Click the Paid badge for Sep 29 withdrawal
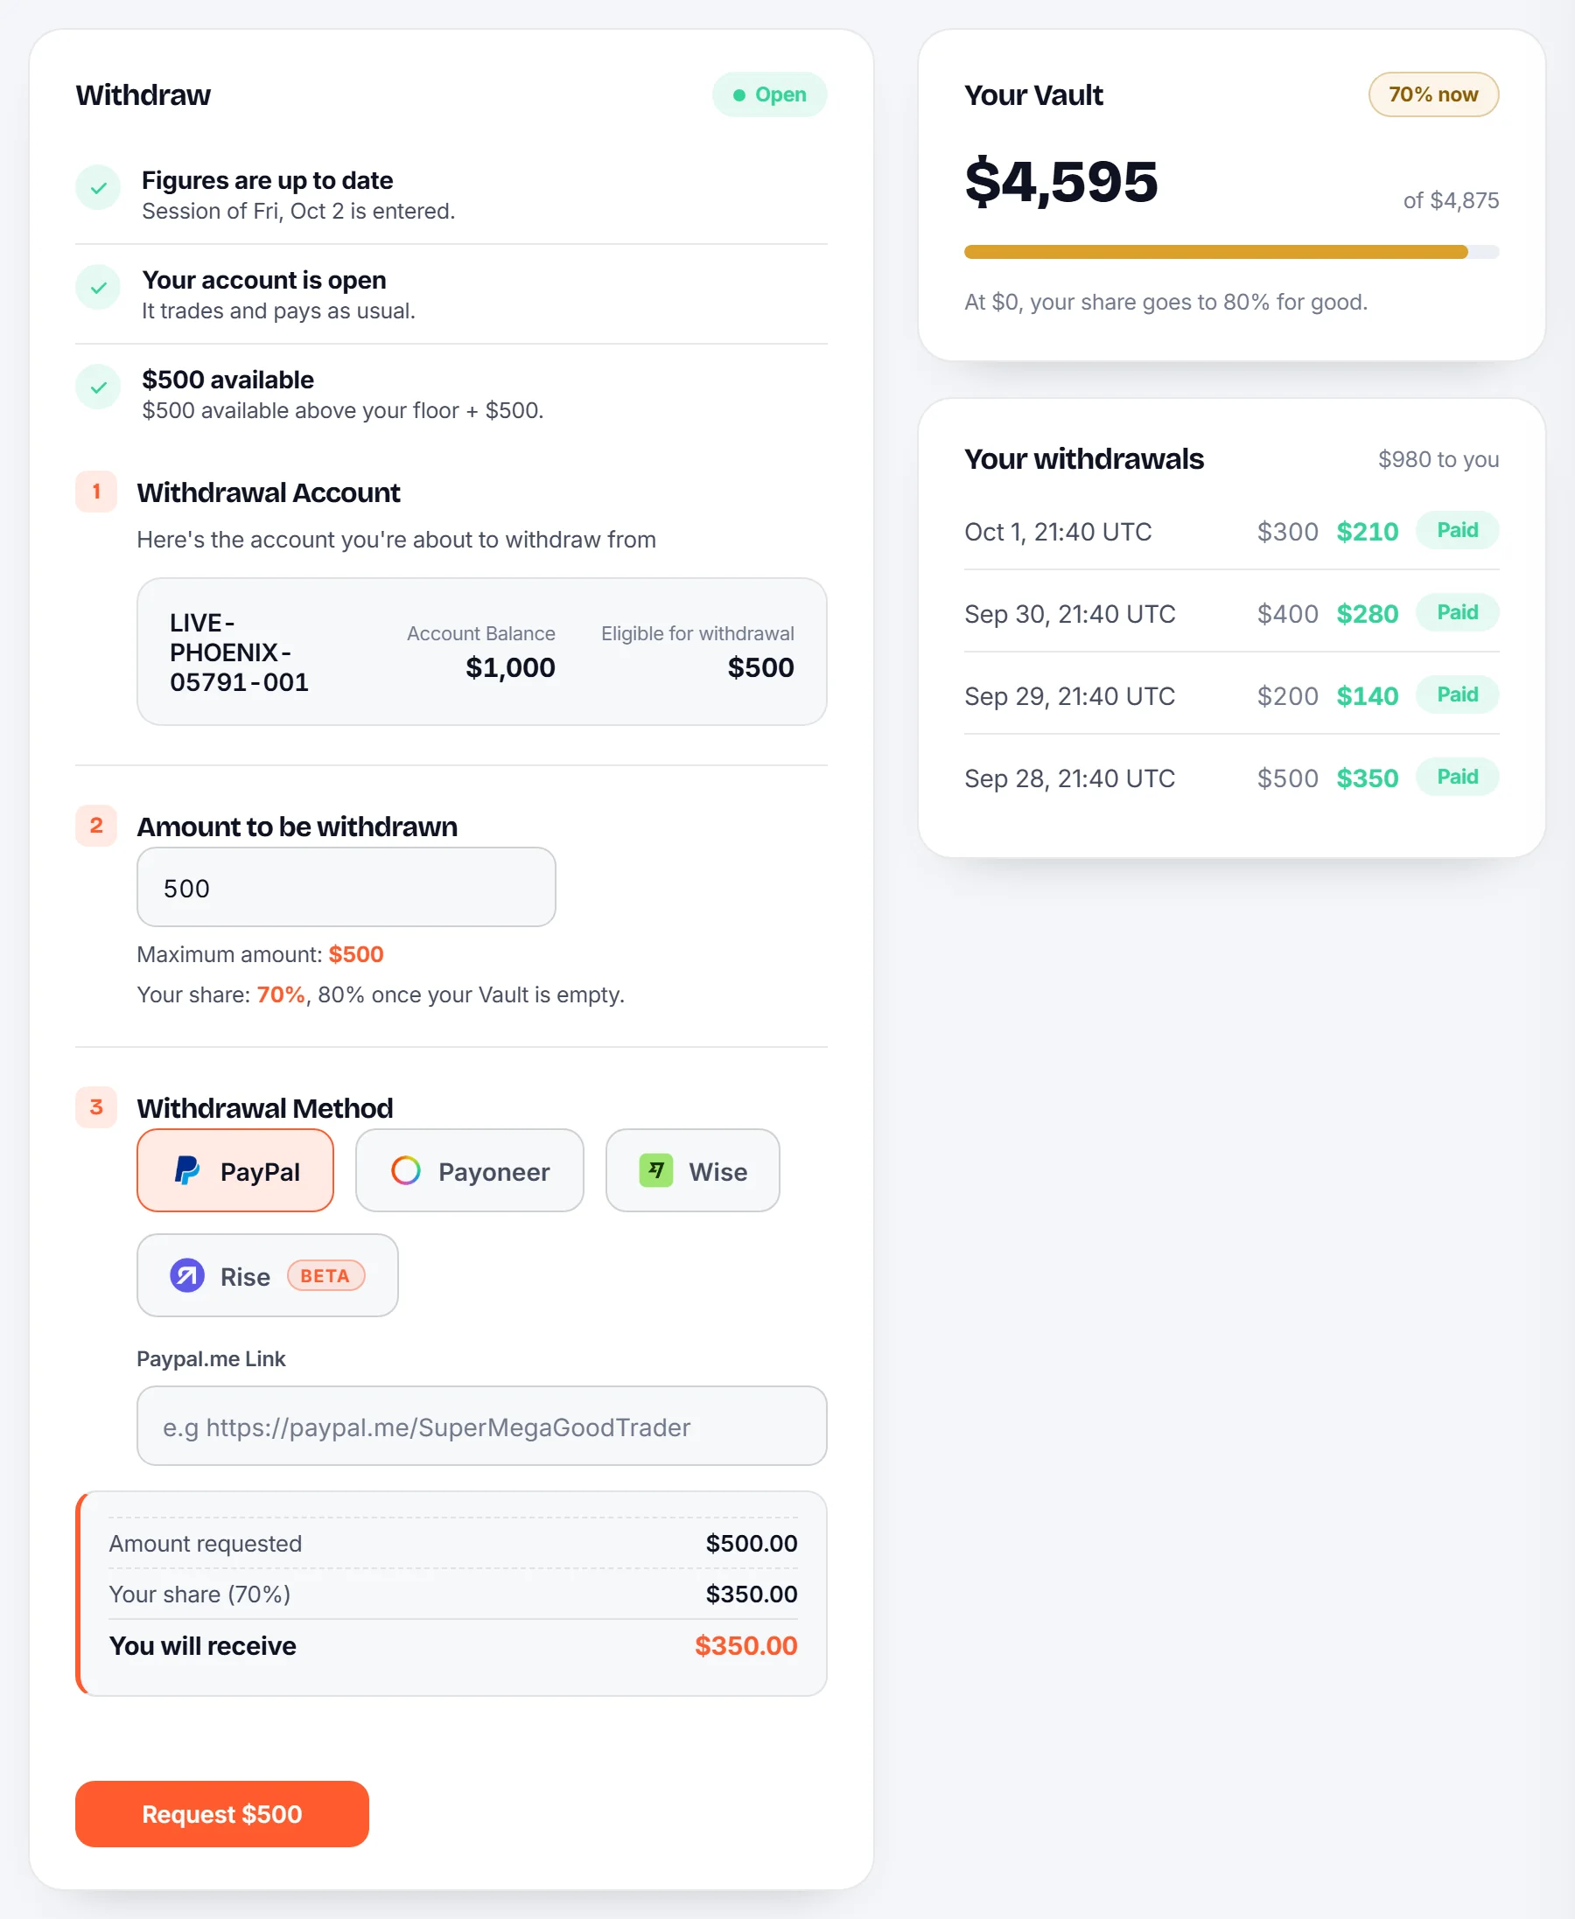This screenshot has height=1919, width=1575. tap(1457, 694)
